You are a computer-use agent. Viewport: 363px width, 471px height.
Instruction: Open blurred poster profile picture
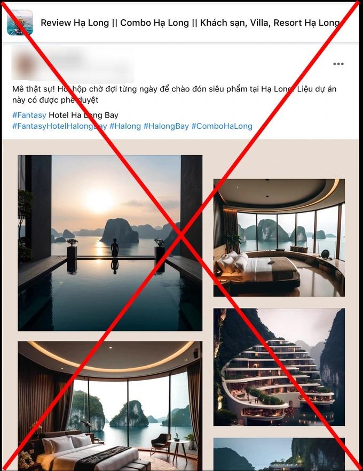click(25, 64)
